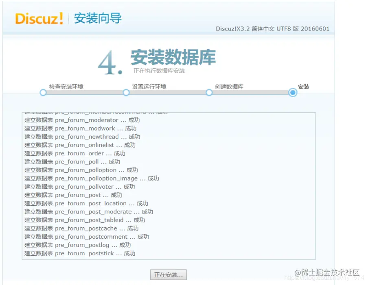Select the 创建数据库 step circle
The width and height of the screenshot is (368, 285).
click(x=209, y=93)
